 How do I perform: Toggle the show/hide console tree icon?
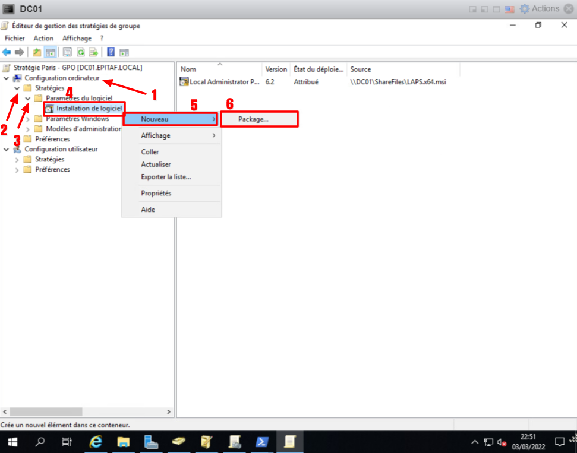coord(51,52)
